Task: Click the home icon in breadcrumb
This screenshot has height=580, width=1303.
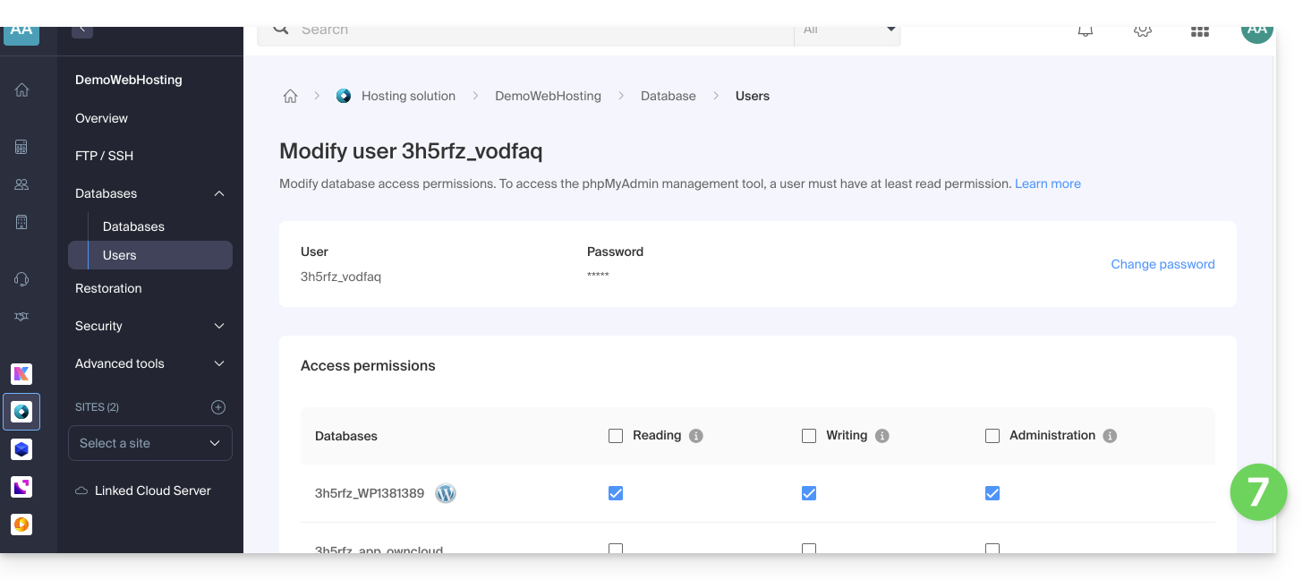Action: [290, 97]
